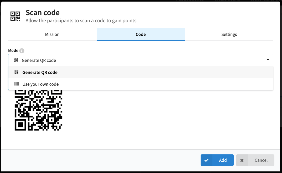Open the Settings tab
The width and height of the screenshot is (282, 173).
click(x=229, y=34)
